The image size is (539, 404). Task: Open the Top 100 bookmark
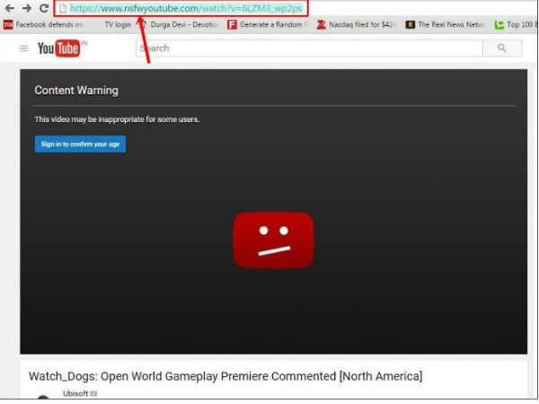point(515,25)
